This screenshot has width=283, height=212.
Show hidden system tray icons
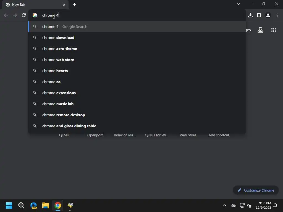click(224, 205)
